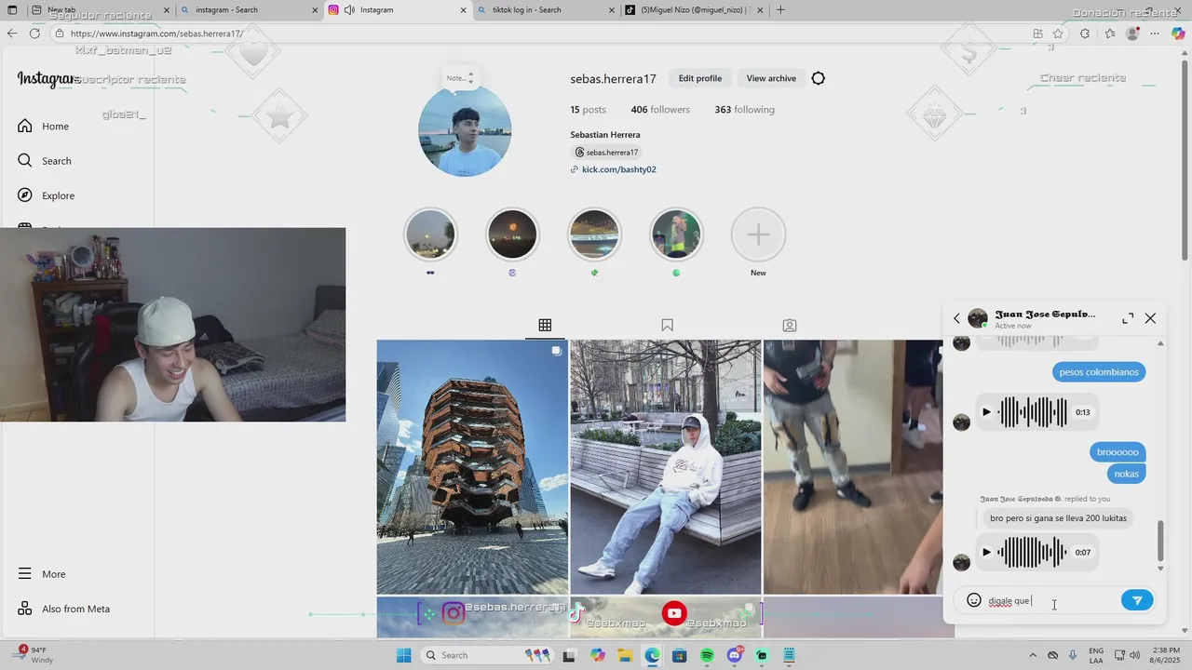
Task: Close the Juan Jose chat popup
Action: click(1150, 318)
